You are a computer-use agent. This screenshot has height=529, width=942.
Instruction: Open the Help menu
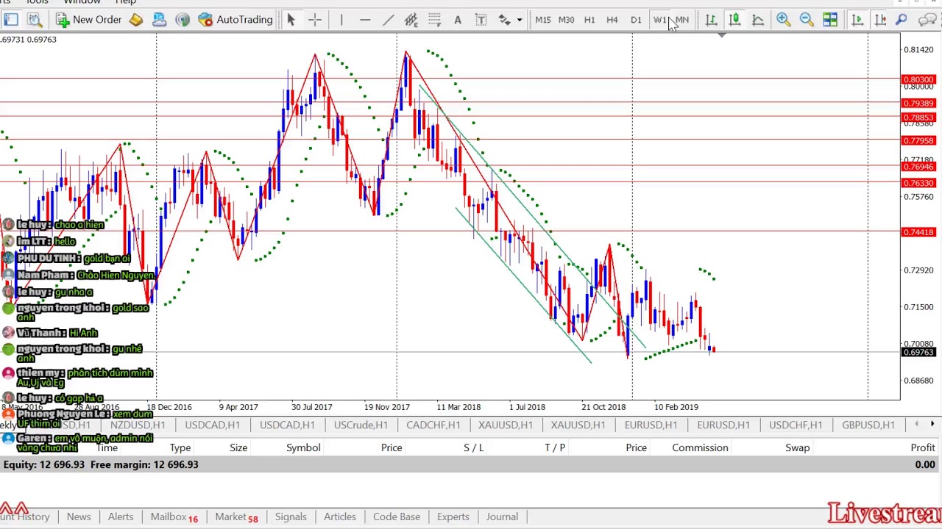pyautogui.click(x=126, y=2)
